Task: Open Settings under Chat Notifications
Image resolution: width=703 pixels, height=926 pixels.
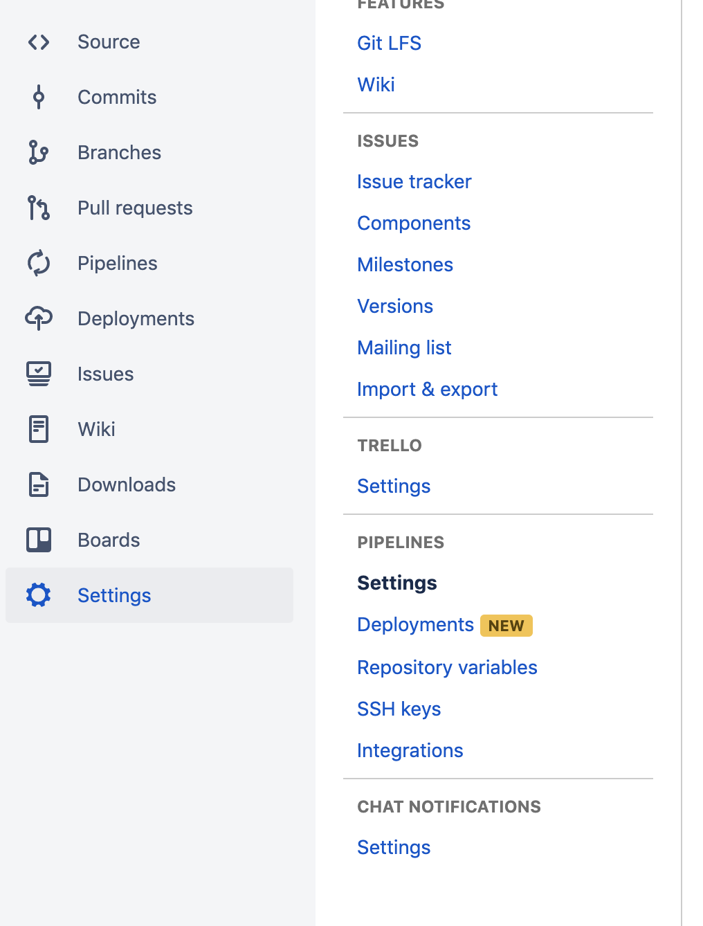Action: pyautogui.click(x=394, y=847)
